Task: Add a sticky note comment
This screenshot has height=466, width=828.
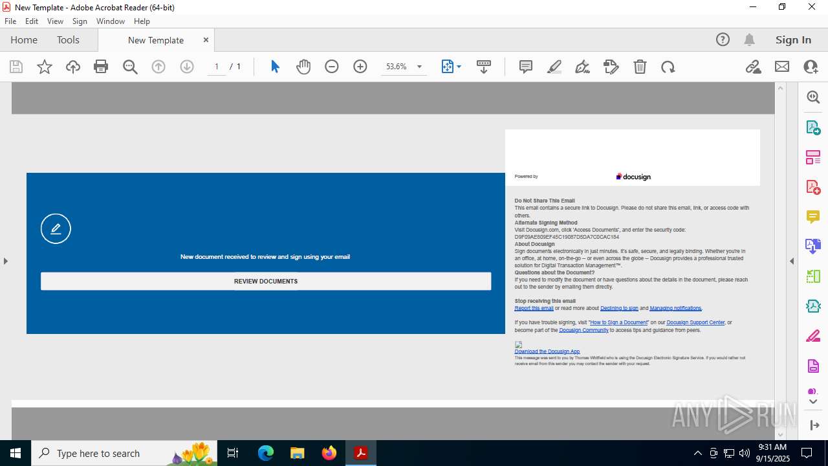Action: coord(526,67)
